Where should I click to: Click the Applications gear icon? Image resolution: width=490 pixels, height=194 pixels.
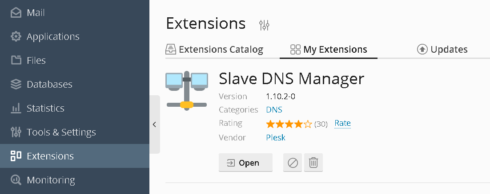click(x=16, y=37)
